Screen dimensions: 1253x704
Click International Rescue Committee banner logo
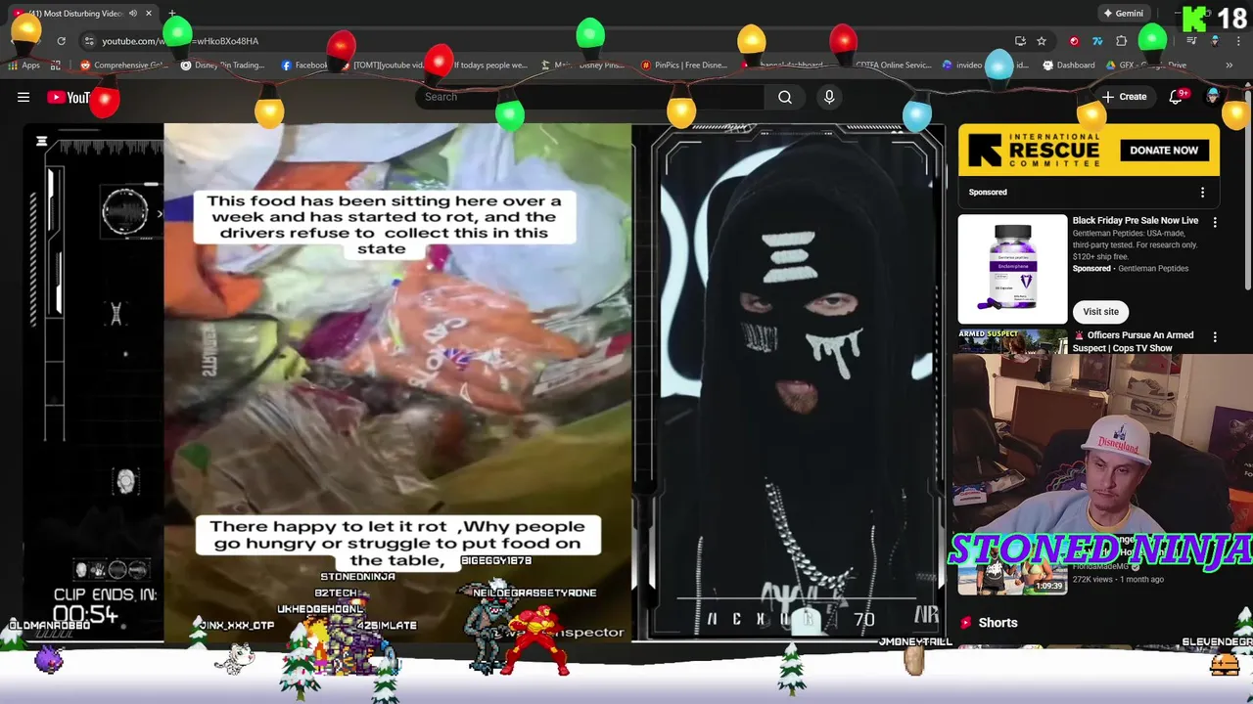point(1035,151)
